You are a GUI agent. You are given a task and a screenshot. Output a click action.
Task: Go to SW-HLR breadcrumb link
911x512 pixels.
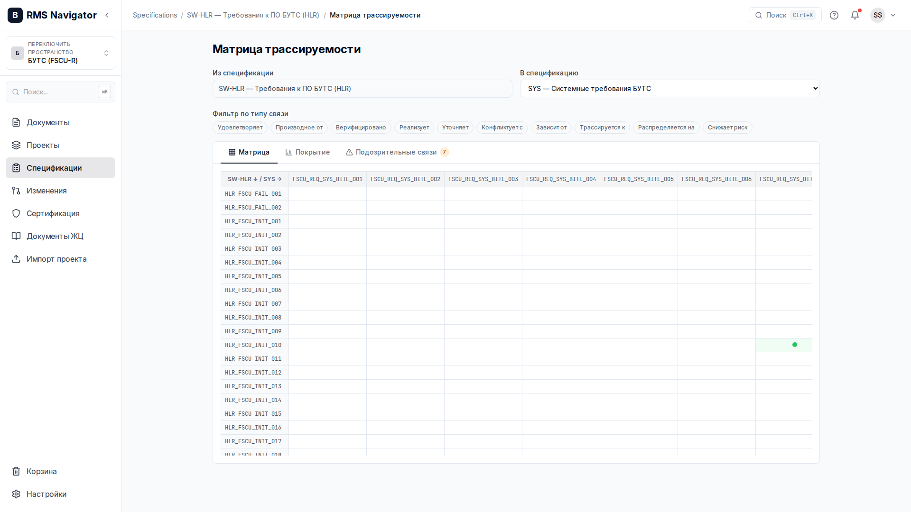point(253,15)
